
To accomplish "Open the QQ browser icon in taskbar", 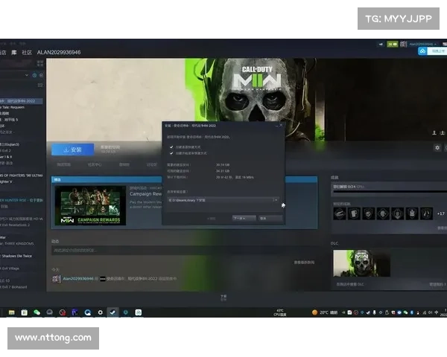I will pos(87,312).
